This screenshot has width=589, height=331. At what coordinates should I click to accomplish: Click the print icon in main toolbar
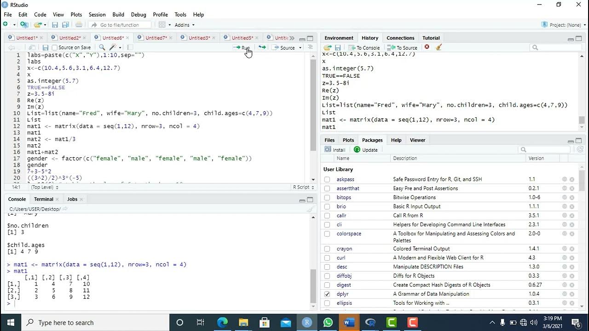point(79,25)
